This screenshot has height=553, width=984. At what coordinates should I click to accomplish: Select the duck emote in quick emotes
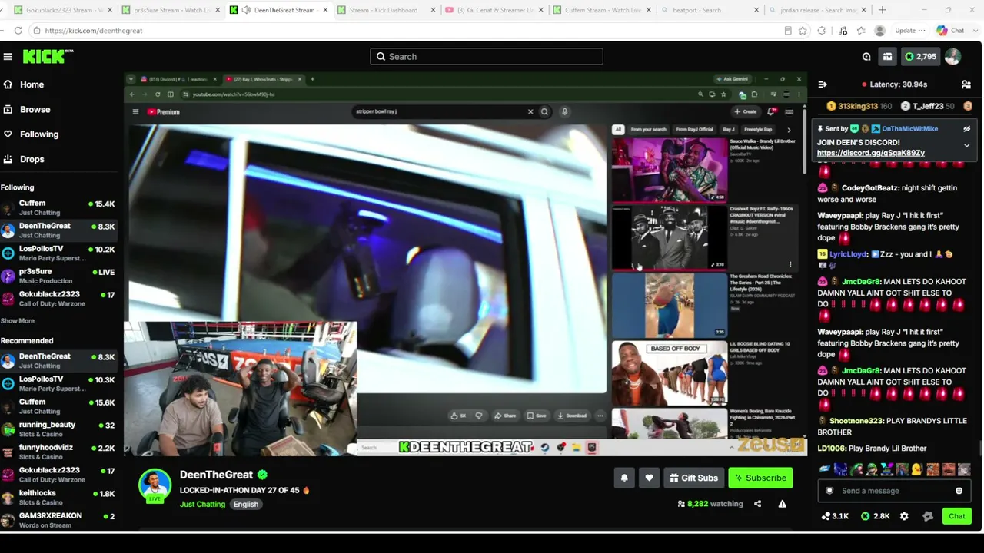[x=918, y=469]
